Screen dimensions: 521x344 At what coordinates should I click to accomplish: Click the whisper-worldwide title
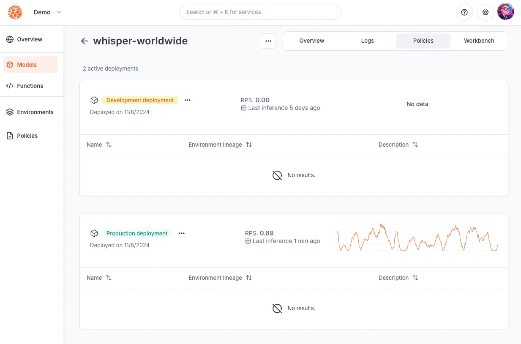coord(140,41)
